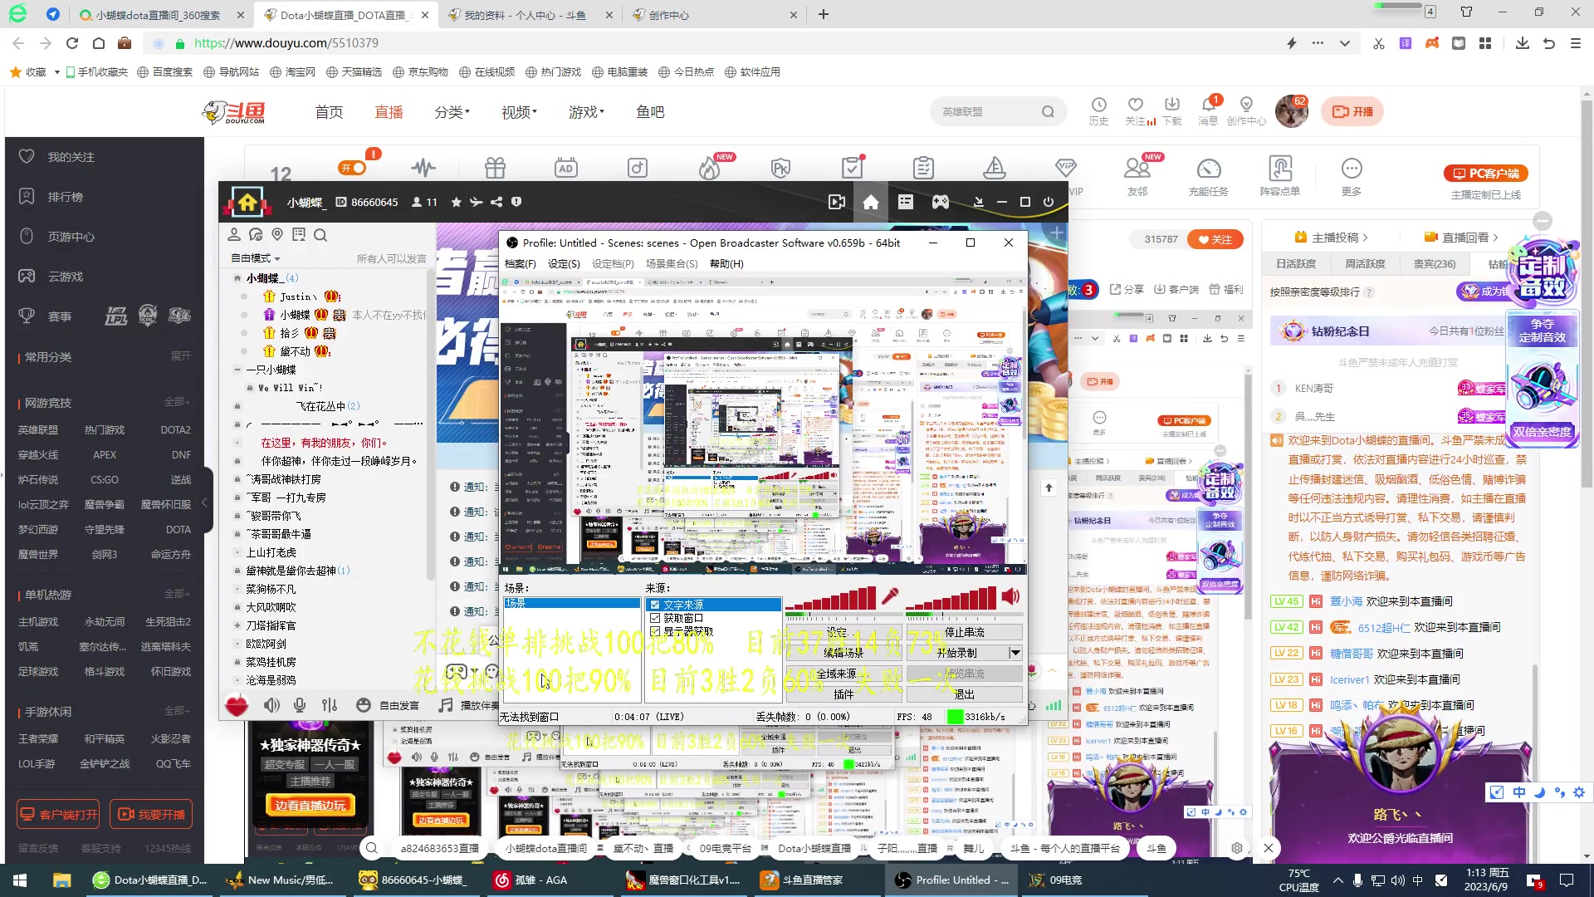
Task: Click the 全域来源 button in OBS
Action: pos(843,674)
